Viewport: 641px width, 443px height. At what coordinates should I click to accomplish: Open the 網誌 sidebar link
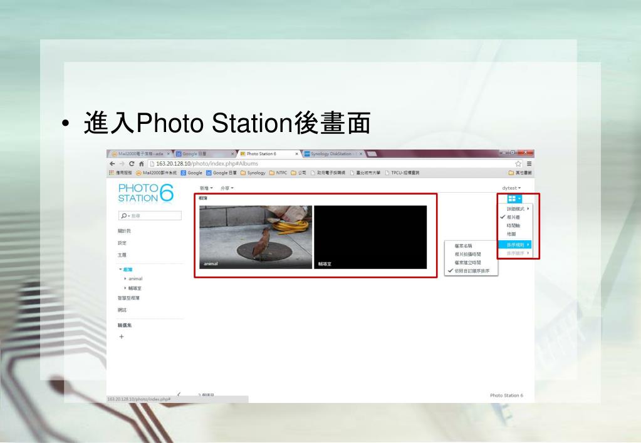tap(122, 310)
